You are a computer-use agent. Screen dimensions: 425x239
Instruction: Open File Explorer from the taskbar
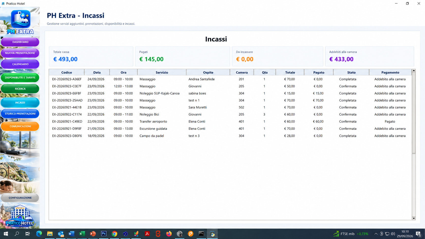(50, 234)
